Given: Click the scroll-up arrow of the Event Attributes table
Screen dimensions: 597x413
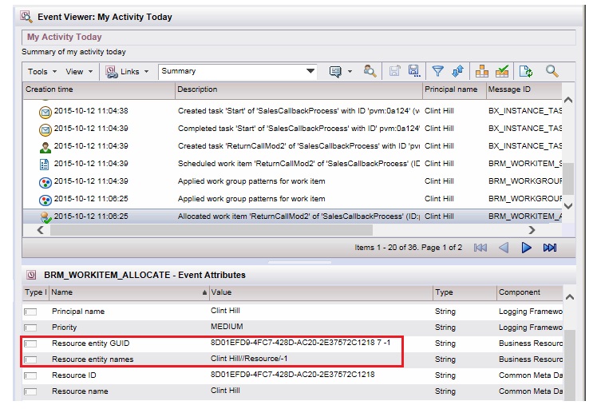Looking at the screenshot, I should pos(570,297).
